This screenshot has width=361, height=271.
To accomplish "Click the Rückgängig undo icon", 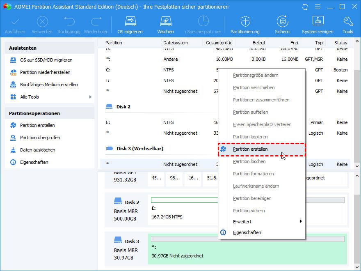I will coord(69,22).
